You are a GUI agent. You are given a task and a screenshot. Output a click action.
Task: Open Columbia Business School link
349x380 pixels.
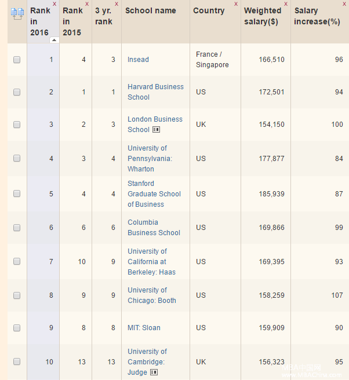[x=154, y=228]
